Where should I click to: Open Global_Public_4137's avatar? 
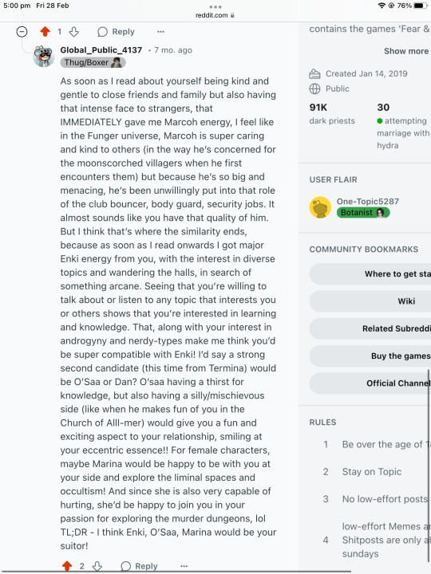coord(44,57)
